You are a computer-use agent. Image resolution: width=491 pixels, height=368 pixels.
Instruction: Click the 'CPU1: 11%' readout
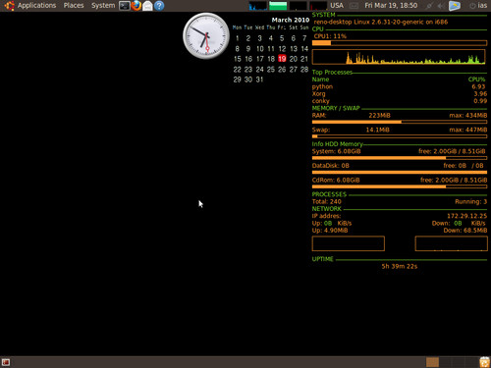pyautogui.click(x=330, y=36)
